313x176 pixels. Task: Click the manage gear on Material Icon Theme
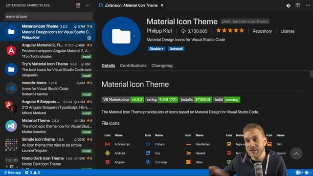point(89,38)
